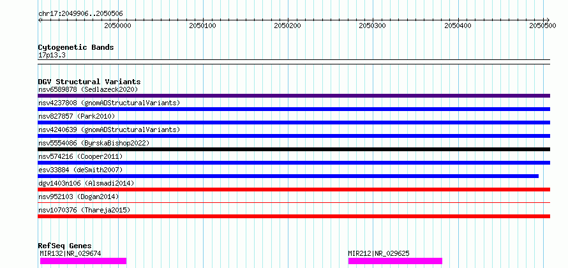Click the DGV Structural Variants track title
The height and width of the screenshot is (268, 568).
pyautogui.click(x=89, y=82)
